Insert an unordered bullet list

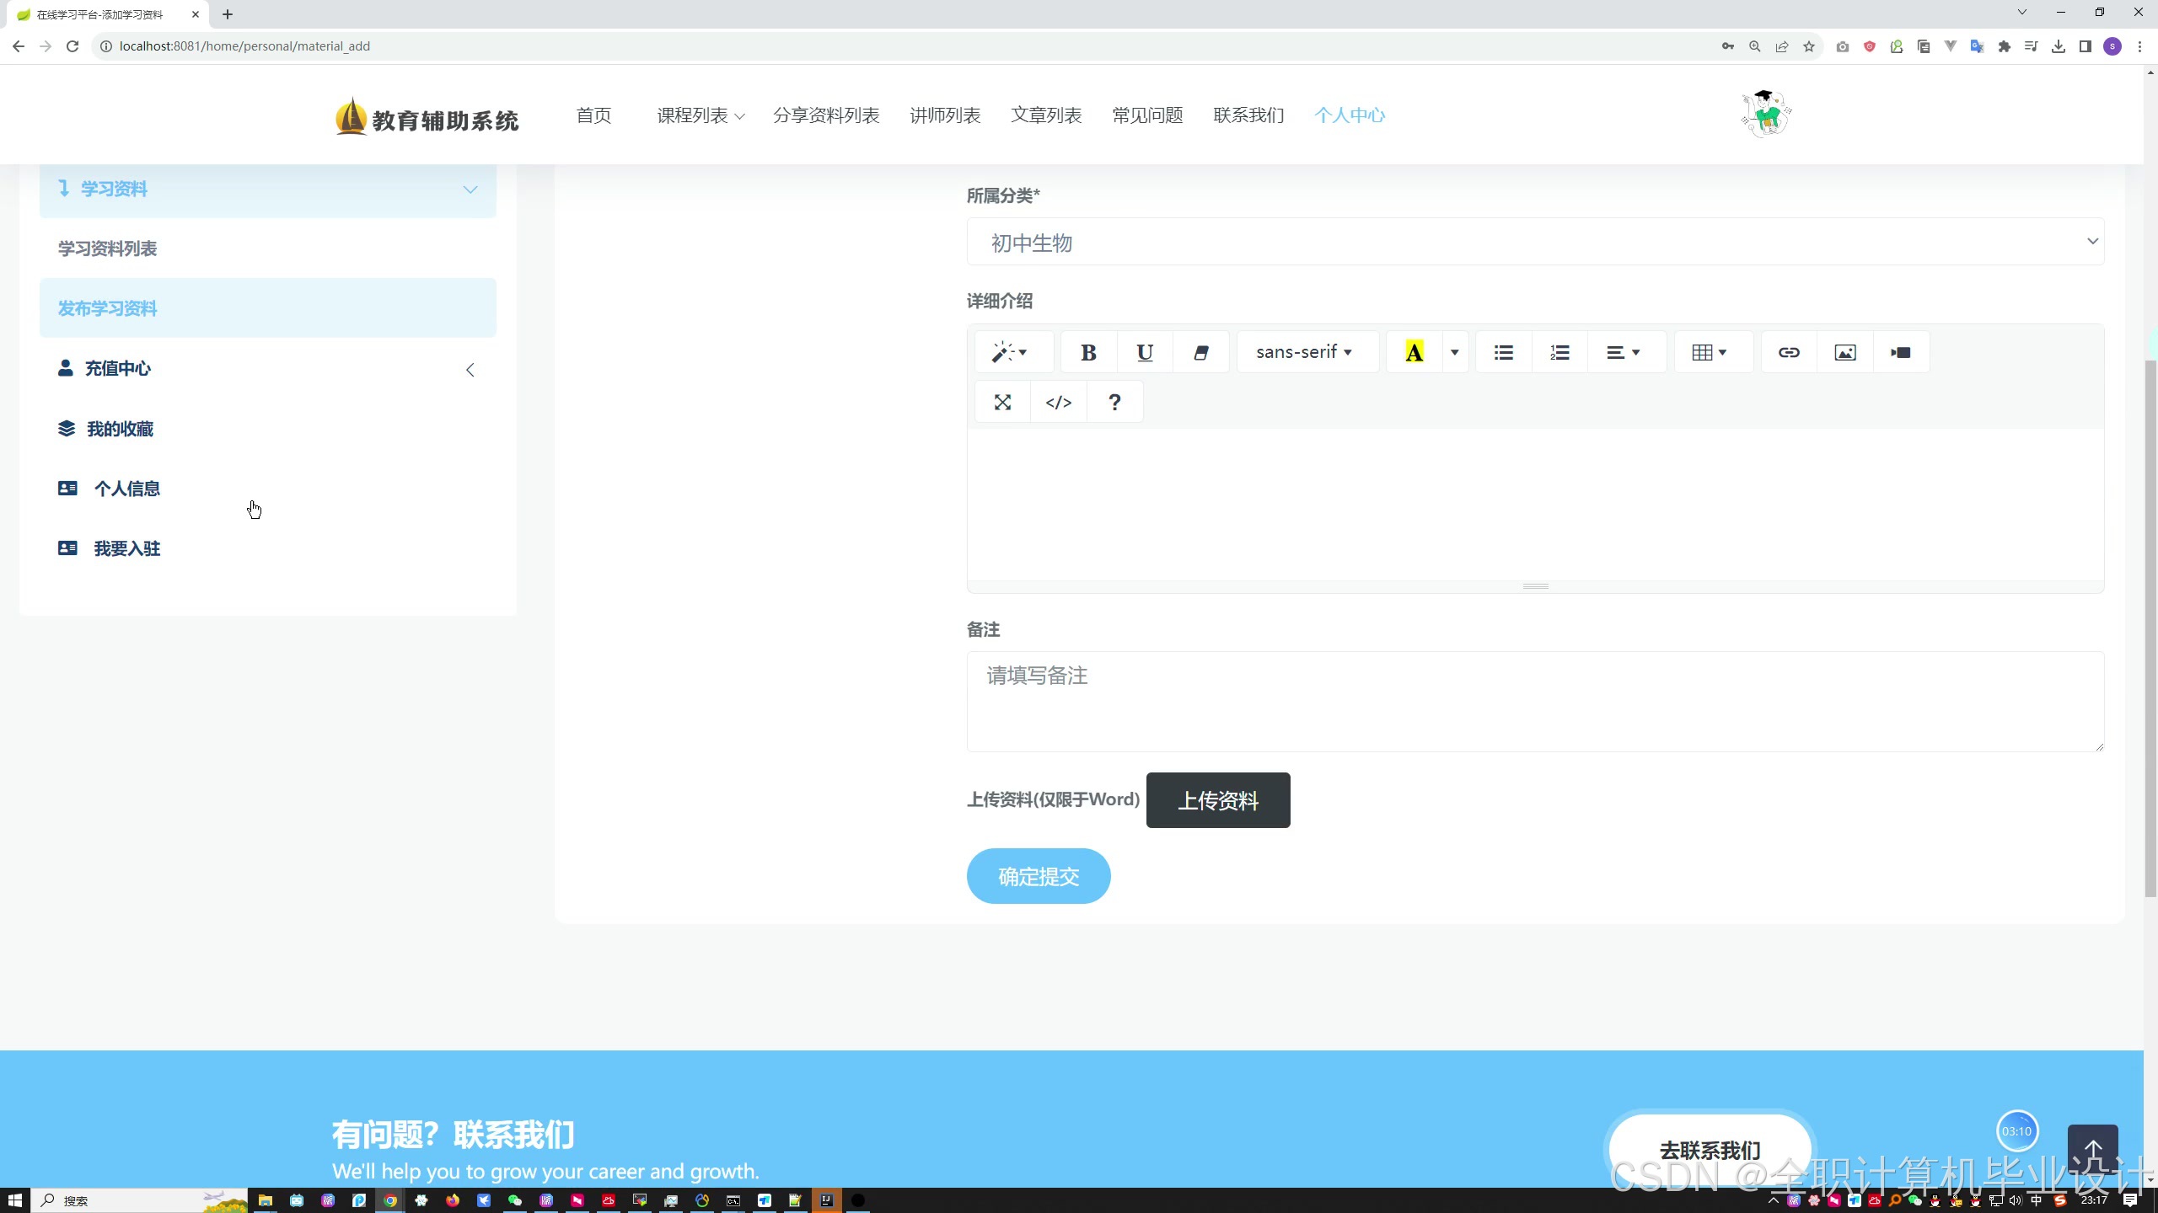point(1503,353)
